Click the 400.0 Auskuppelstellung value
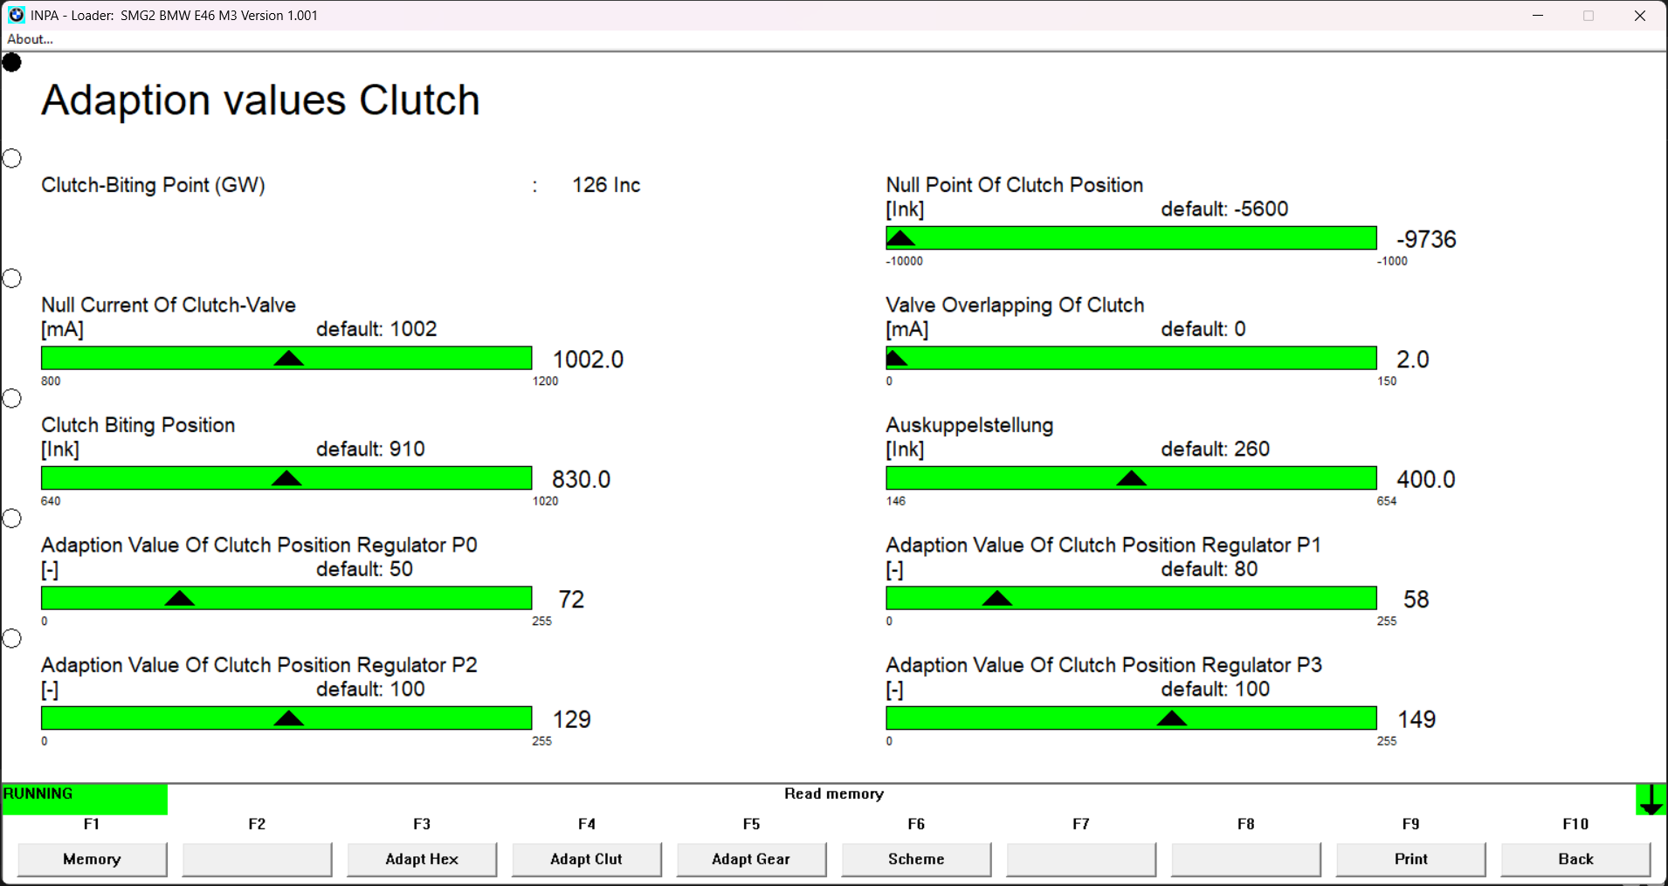Viewport: 1668px width, 886px height. pos(1426,479)
